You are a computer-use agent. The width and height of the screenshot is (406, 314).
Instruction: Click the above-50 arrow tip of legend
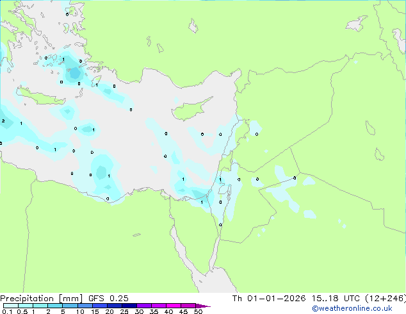[203, 306]
